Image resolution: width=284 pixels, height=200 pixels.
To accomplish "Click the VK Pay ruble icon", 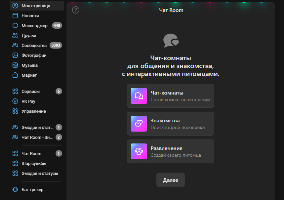I will pos(15,101).
